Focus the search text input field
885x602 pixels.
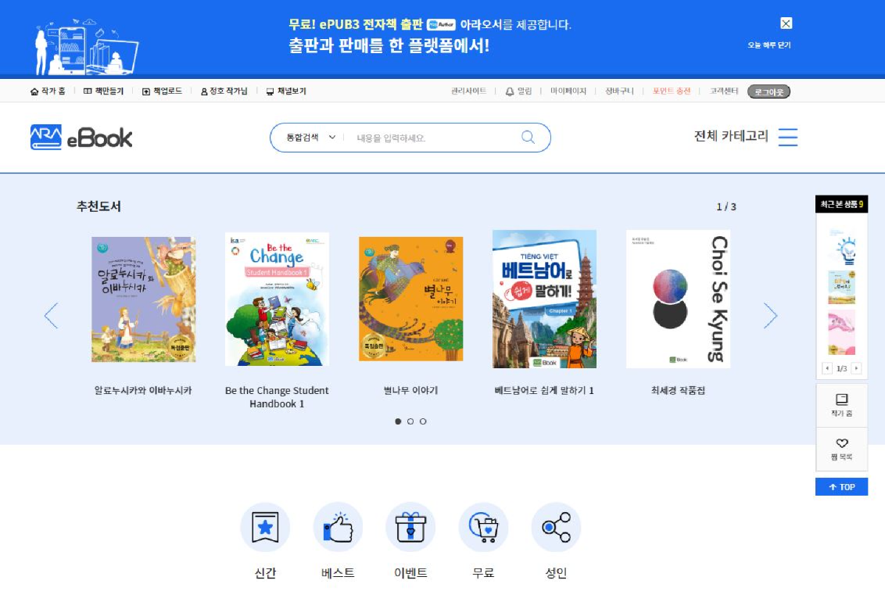pyautogui.click(x=432, y=138)
